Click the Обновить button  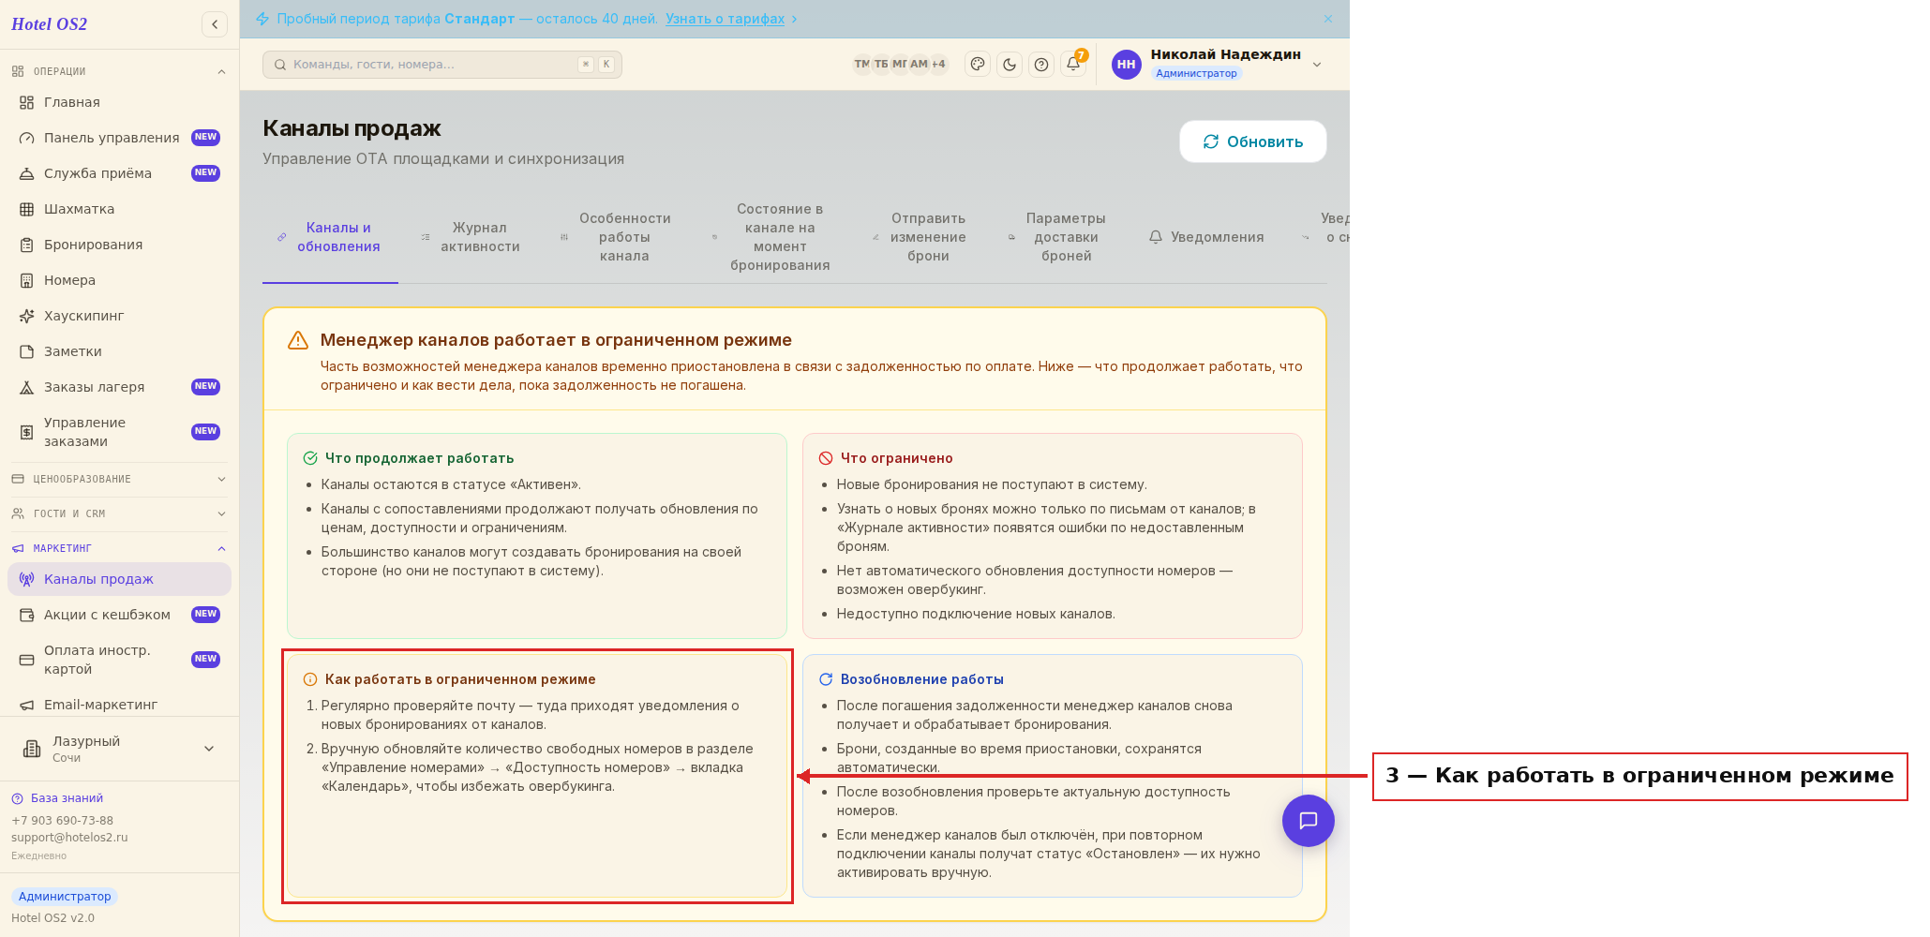click(x=1253, y=141)
